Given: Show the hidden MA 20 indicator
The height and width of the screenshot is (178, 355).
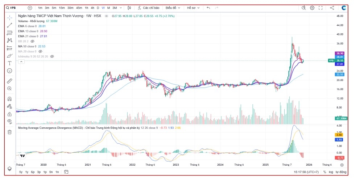Looking at the screenshot, I should (40, 51).
